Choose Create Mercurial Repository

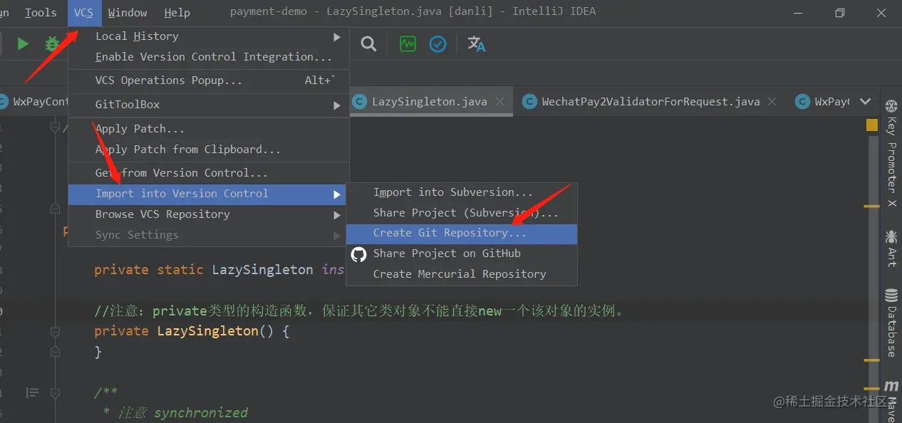pyautogui.click(x=462, y=274)
